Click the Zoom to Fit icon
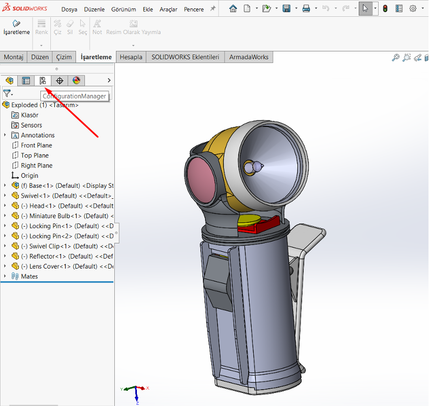The image size is (429, 406). tap(395, 58)
